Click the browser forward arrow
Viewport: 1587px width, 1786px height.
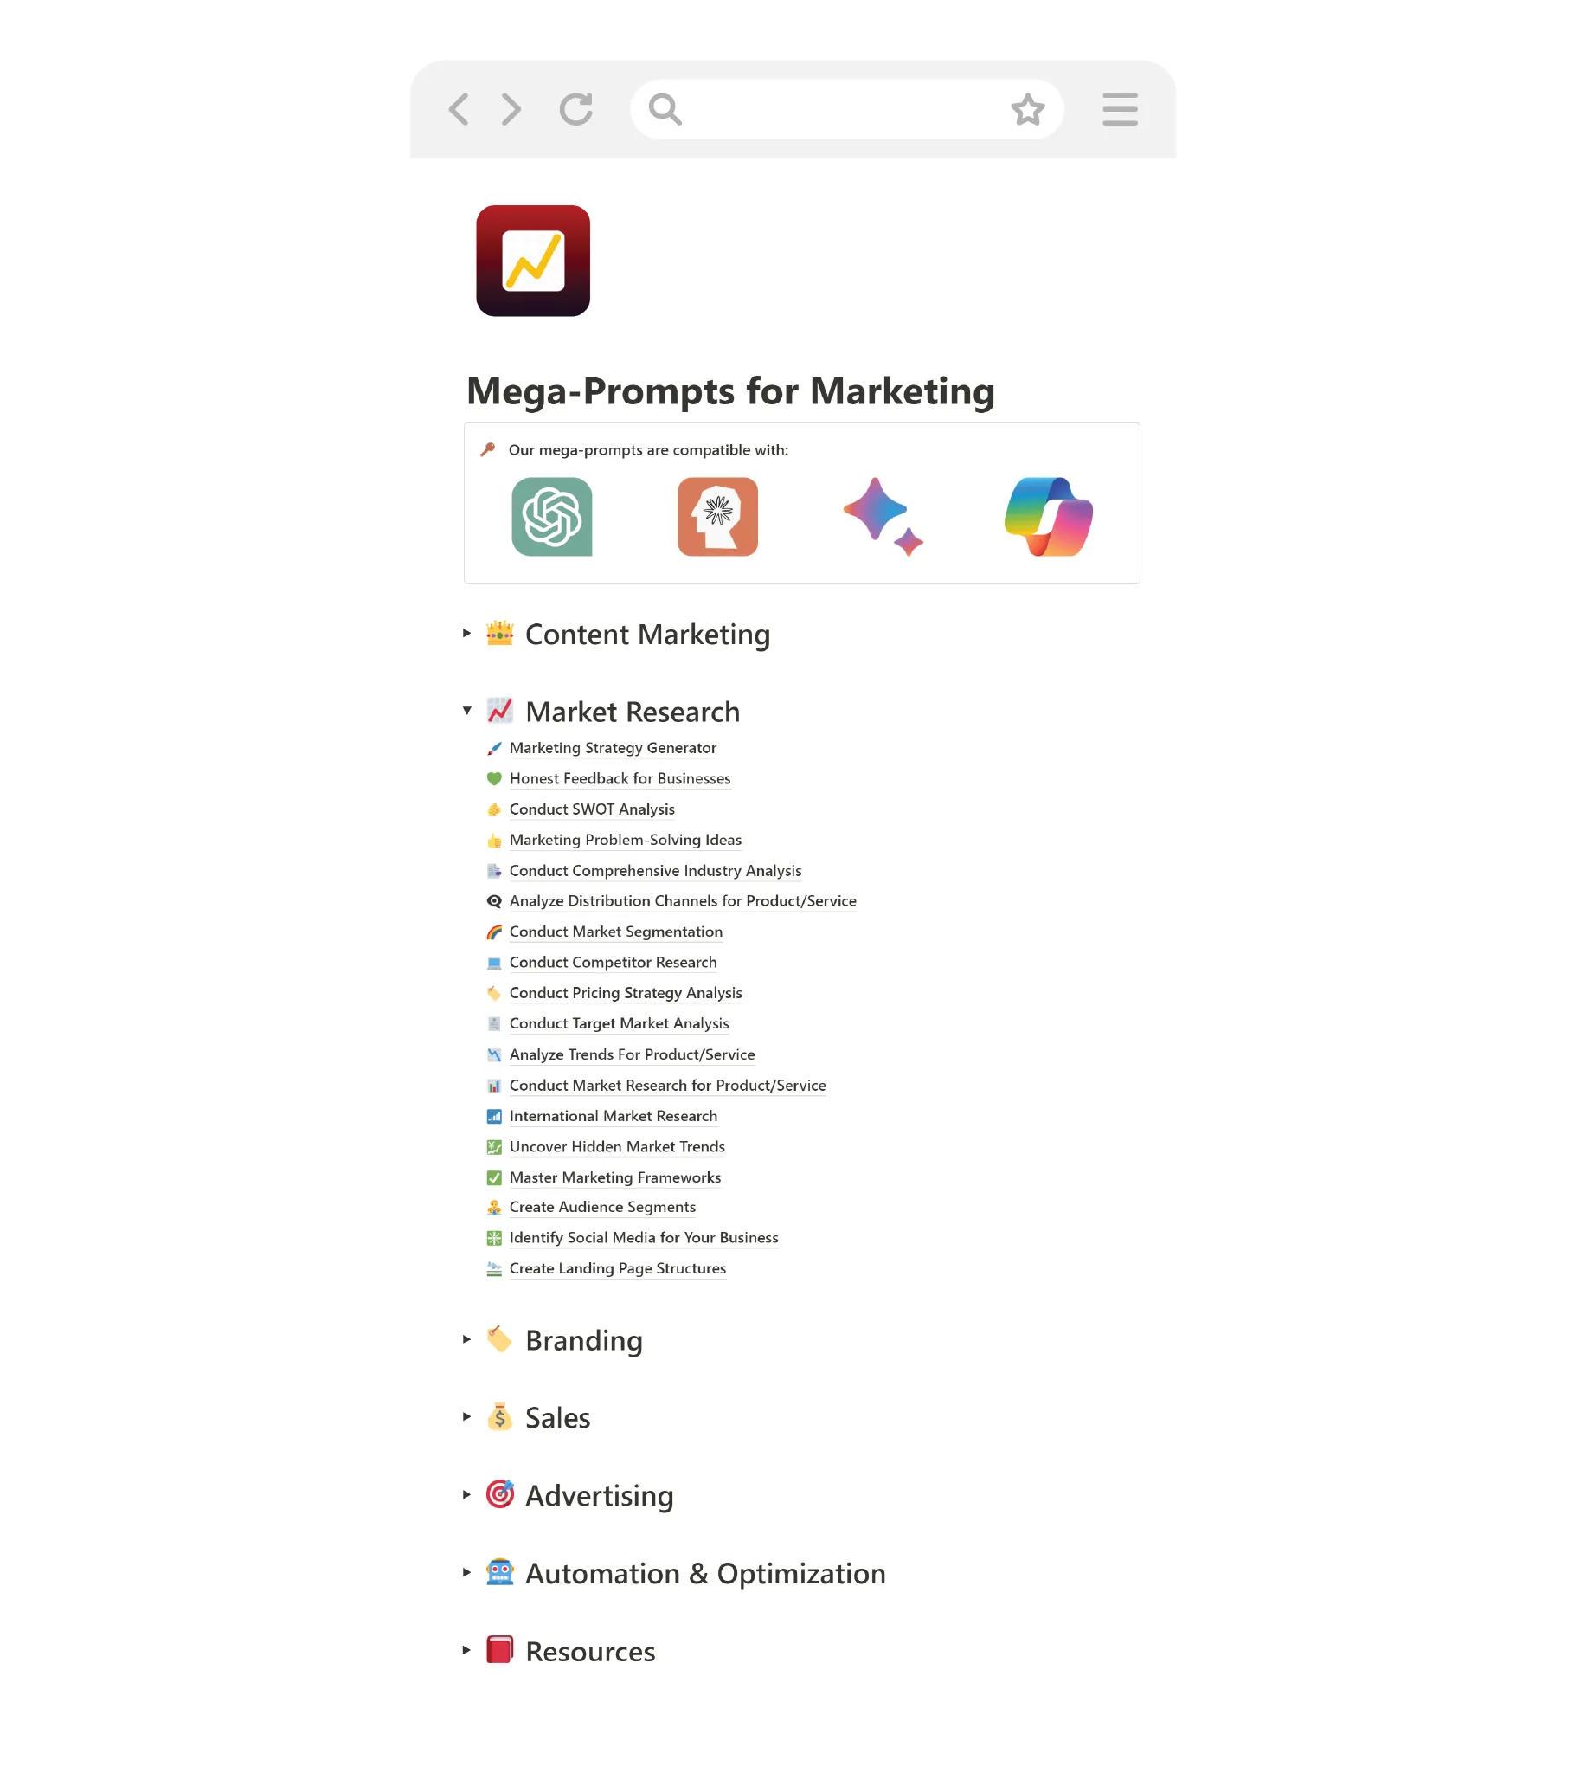pyautogui.click(x=511, y=109)
